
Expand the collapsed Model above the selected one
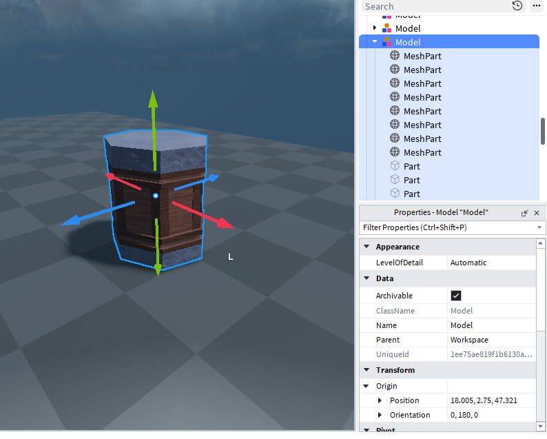point(375,28)
